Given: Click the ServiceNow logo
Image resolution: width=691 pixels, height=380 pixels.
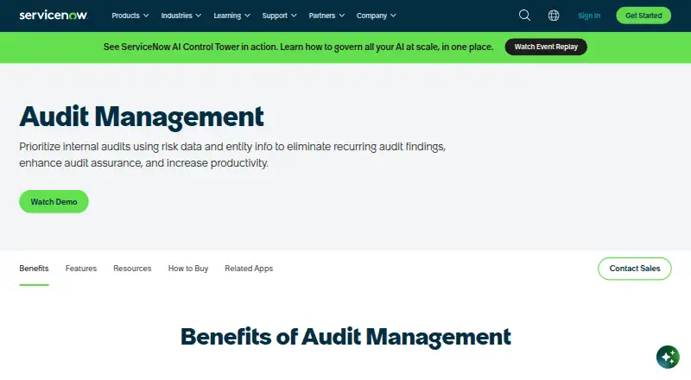Looking at the screenshot, I should tap(54, 16).
